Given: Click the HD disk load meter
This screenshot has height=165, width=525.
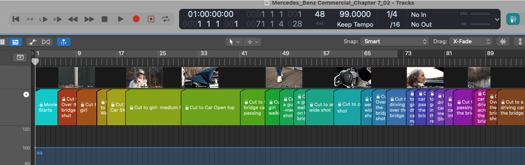Looking at the screenshot, I should click(x=475, y=24).
